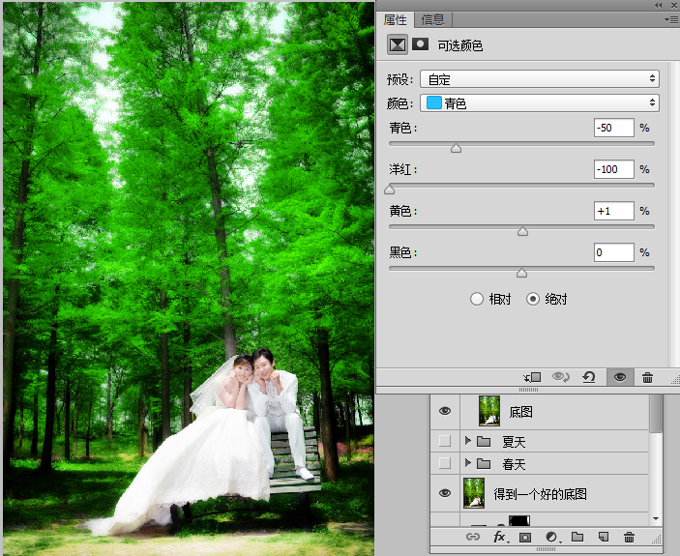Select the 绝对 radio button
The image size is (680, 556).
[x=533, y=299]
